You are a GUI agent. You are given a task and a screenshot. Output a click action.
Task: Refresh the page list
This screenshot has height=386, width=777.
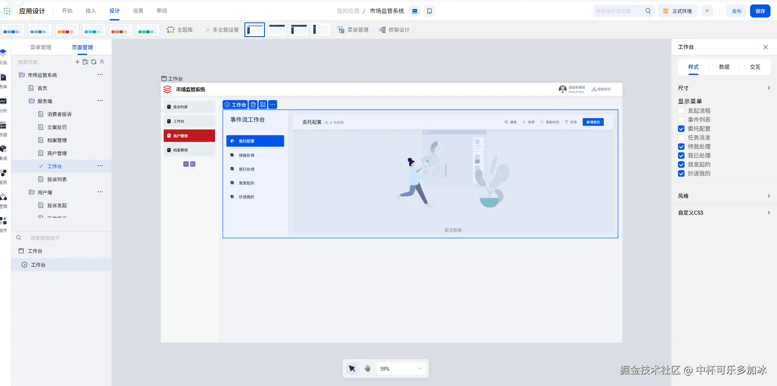point(94,62)
